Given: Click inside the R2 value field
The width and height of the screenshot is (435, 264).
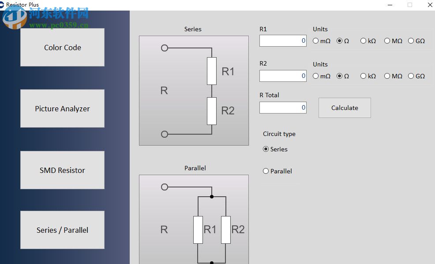Looking at the screenshot, I should 282,76.
